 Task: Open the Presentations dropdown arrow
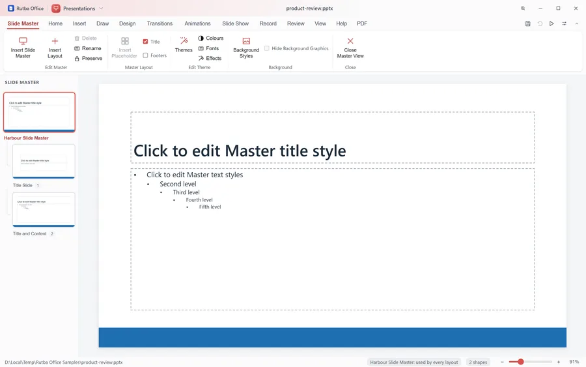coord(101,8)
